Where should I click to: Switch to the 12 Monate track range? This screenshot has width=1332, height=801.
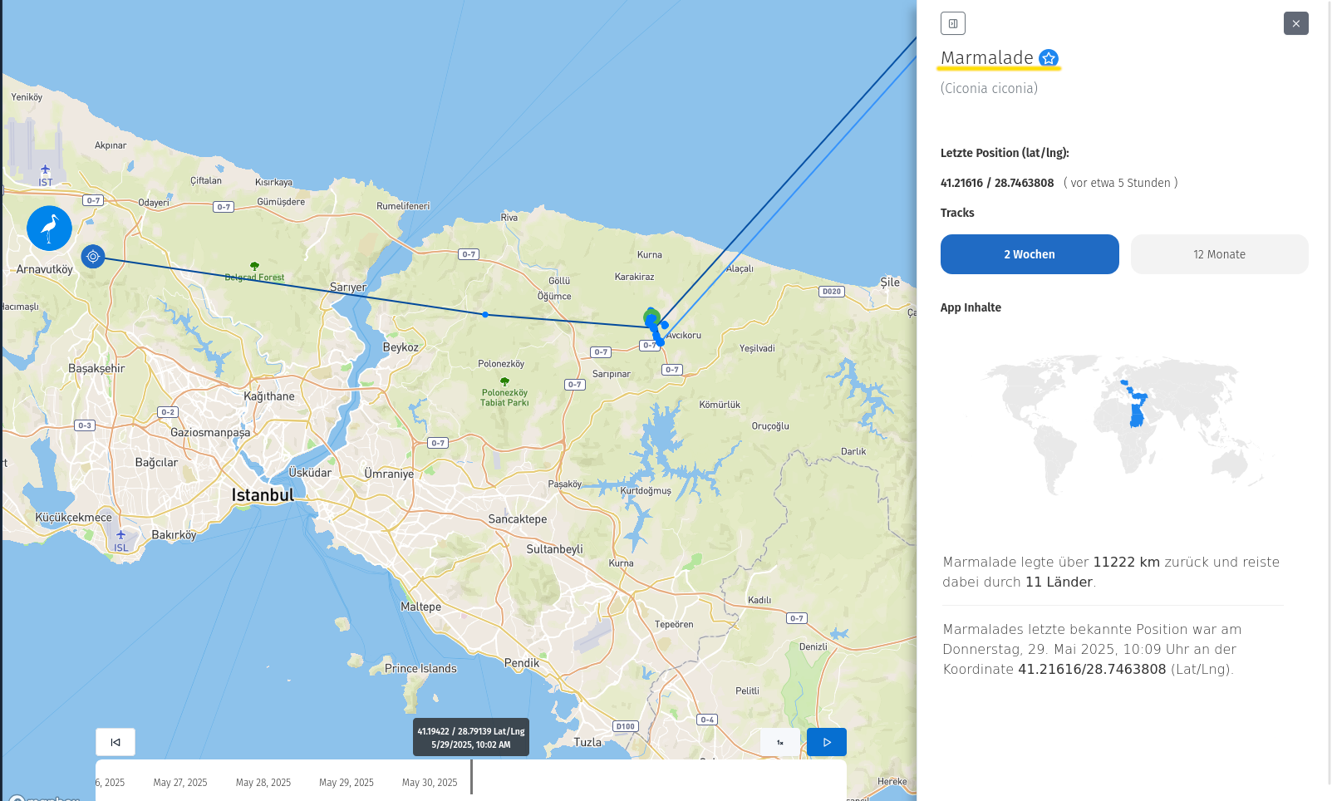pos(1219,254)
